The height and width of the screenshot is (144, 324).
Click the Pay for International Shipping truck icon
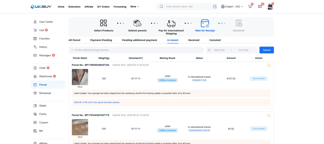coord(171,23)
